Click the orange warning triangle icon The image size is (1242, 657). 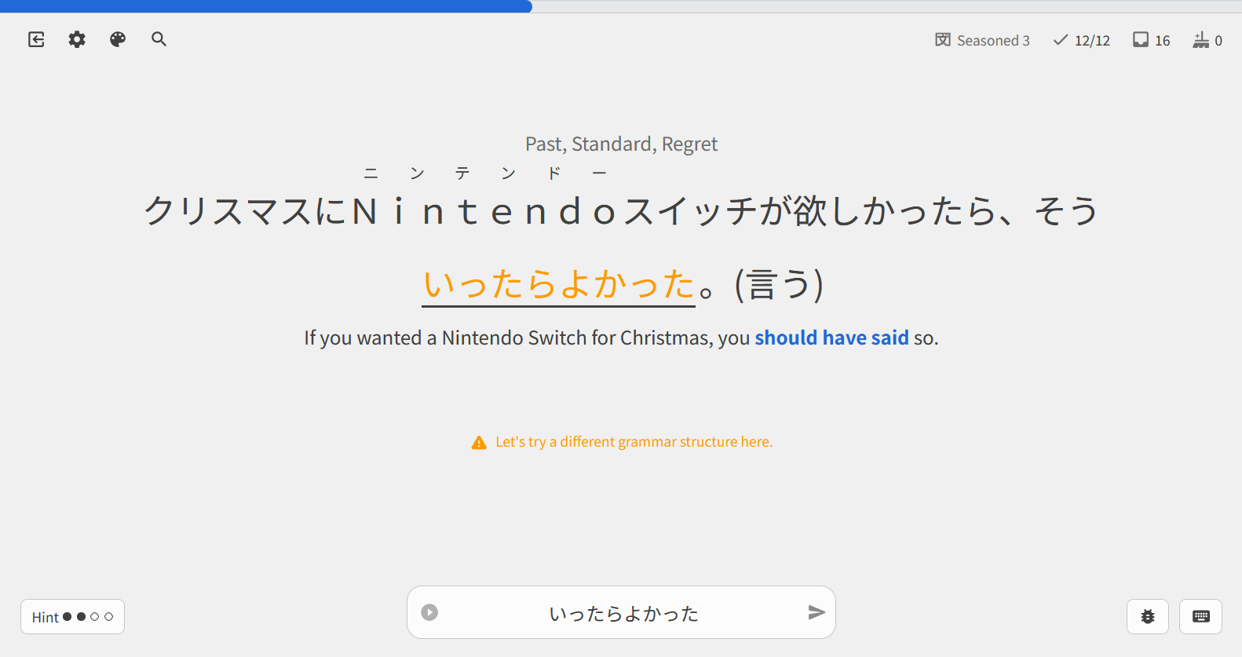[x=479, y=443]
